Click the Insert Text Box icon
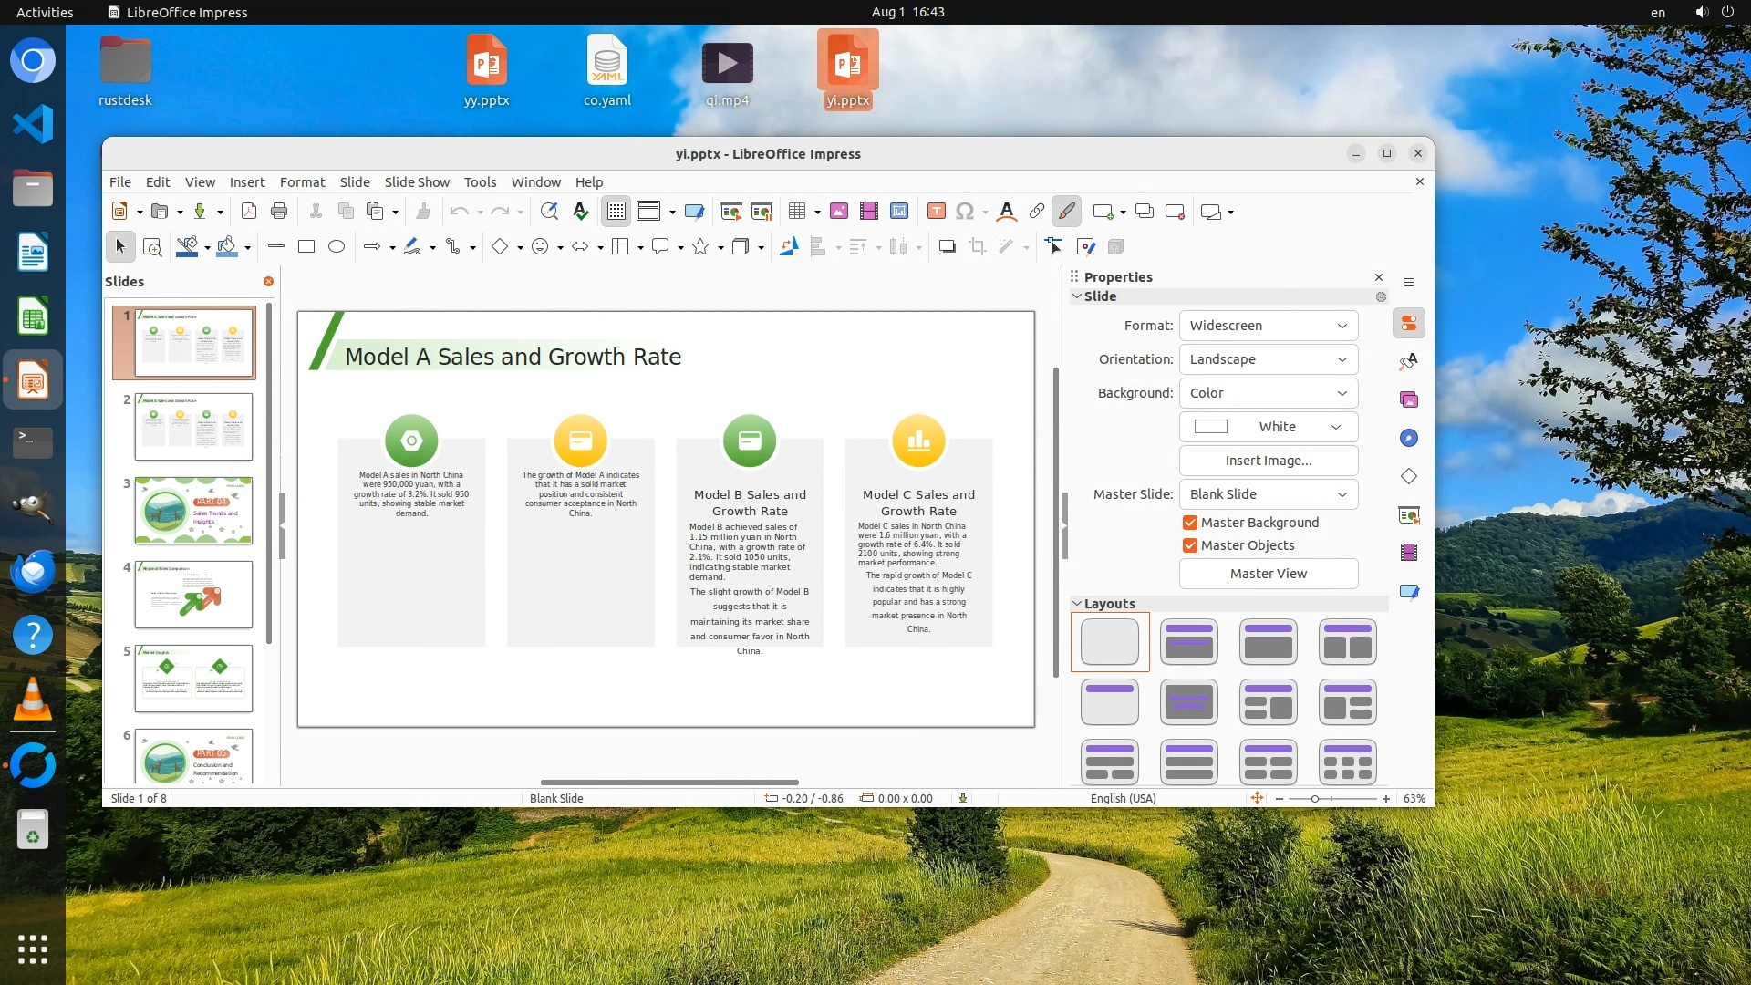 936,212
